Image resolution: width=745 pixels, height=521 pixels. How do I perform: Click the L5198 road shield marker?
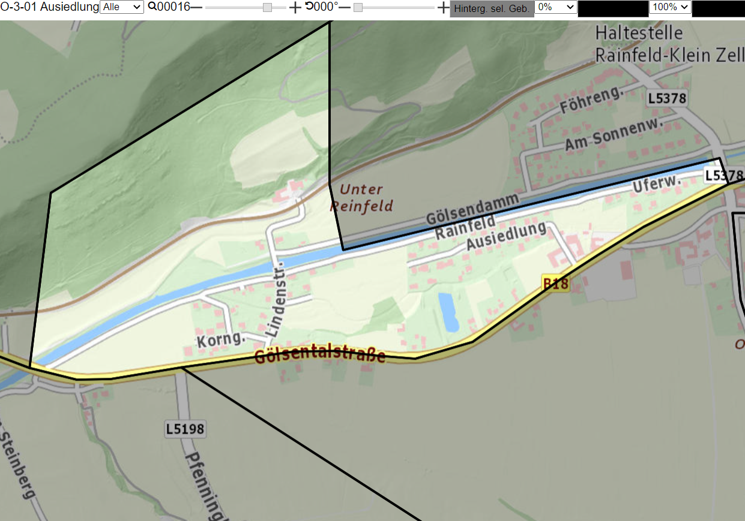(x=185, y=429)
